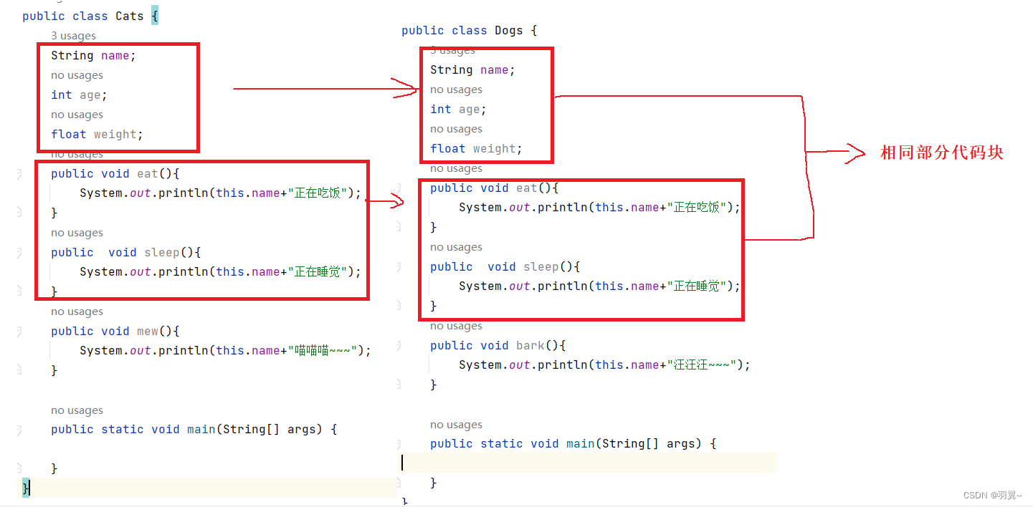This screenshot has height=507, width=1033.
Task: Collapse the eat() method in Dogs class
Action: [399, 188]
